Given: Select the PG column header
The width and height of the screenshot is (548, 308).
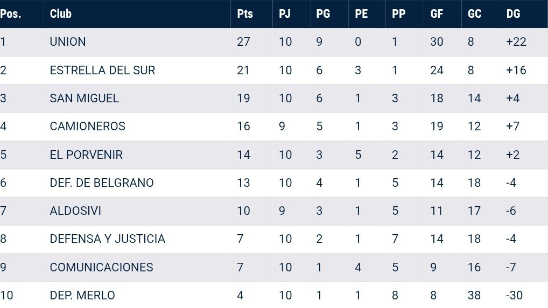Looking at the screenshot, I should pyautogui.click(x=323, y=14).
